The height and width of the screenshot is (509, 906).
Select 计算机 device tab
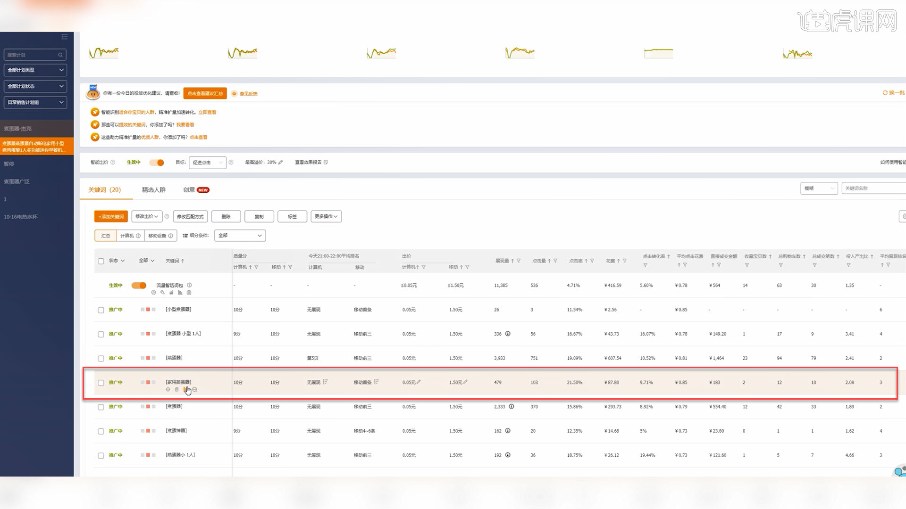[130, 236]
